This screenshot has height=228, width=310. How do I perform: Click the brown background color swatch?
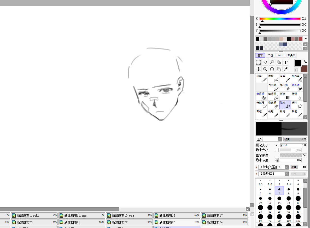304,69
